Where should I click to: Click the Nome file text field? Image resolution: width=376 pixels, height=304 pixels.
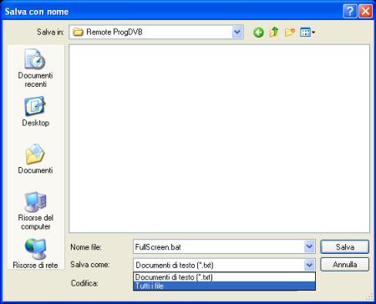click(219, 246)
